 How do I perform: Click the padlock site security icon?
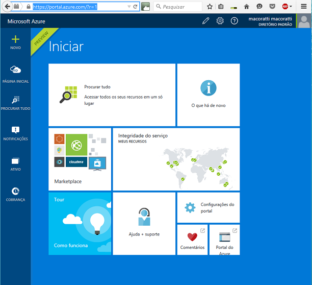[29, 7]
